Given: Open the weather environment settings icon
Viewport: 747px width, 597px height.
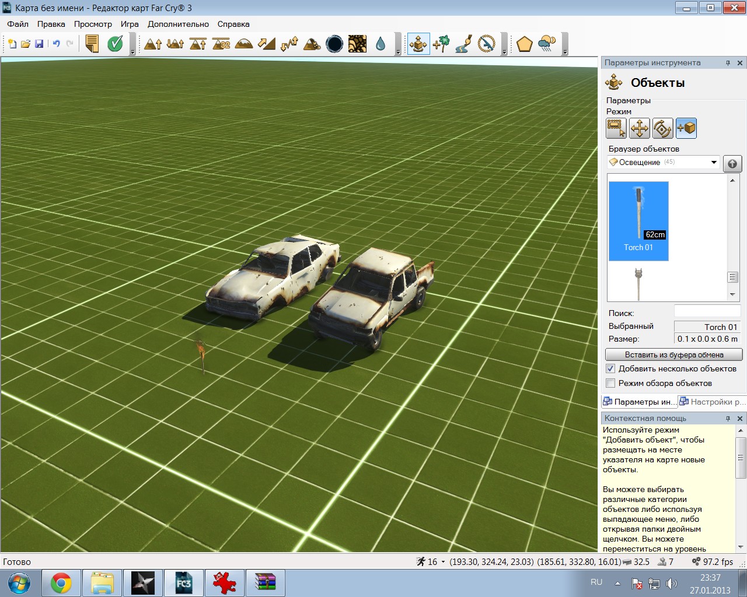Looking at the screenshot, I should tap(547, 44).
